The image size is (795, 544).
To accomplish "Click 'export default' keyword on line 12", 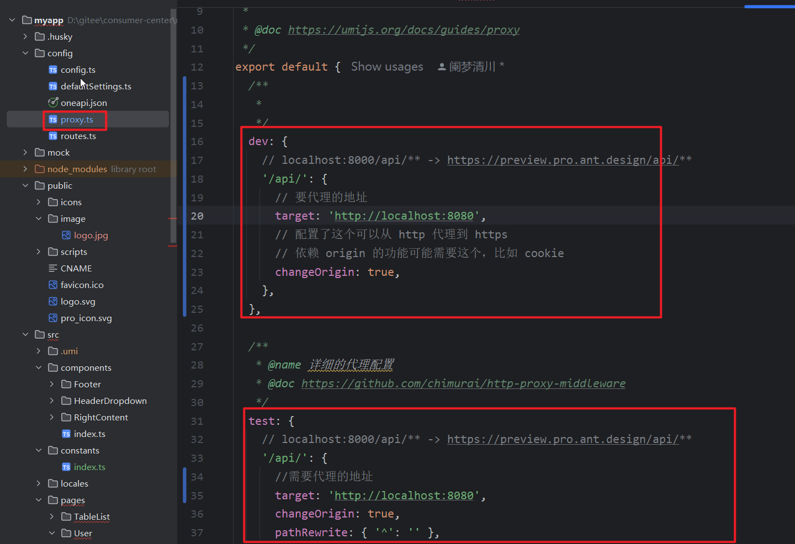I will tap(281, 67).
